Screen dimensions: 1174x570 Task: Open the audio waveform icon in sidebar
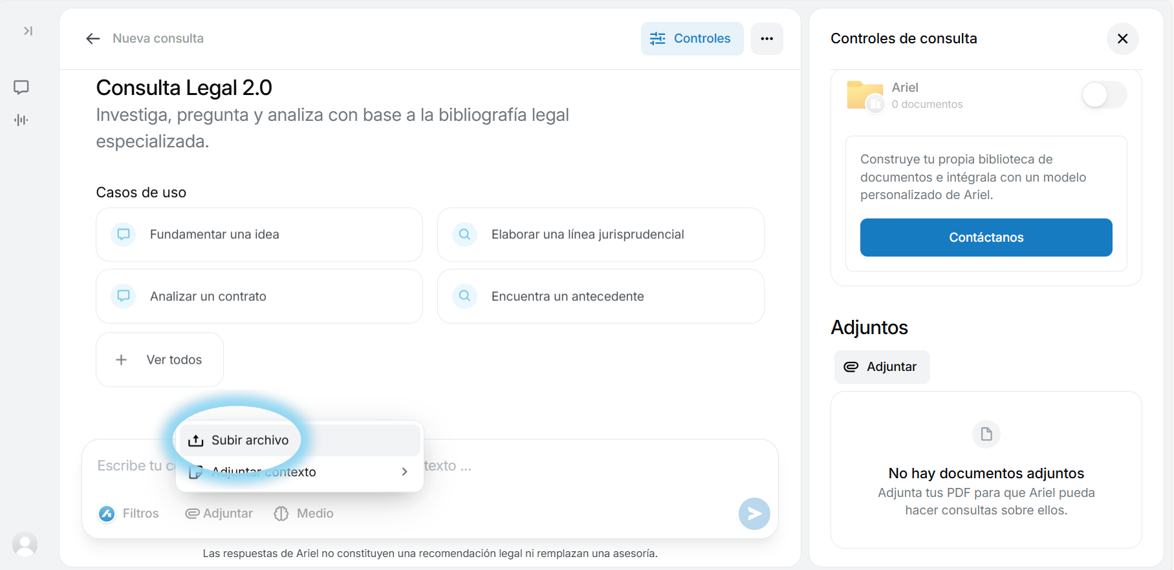[21, 120]
